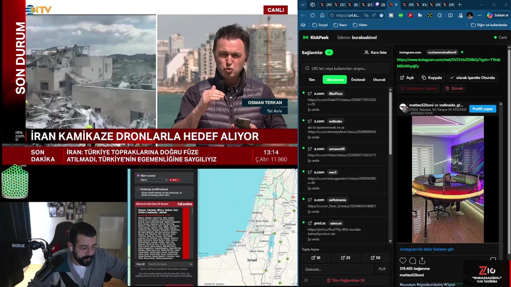This screenshot has width=511, height=287.
Task: Click the prnt.sc external link icon
Action: [310, 223]
